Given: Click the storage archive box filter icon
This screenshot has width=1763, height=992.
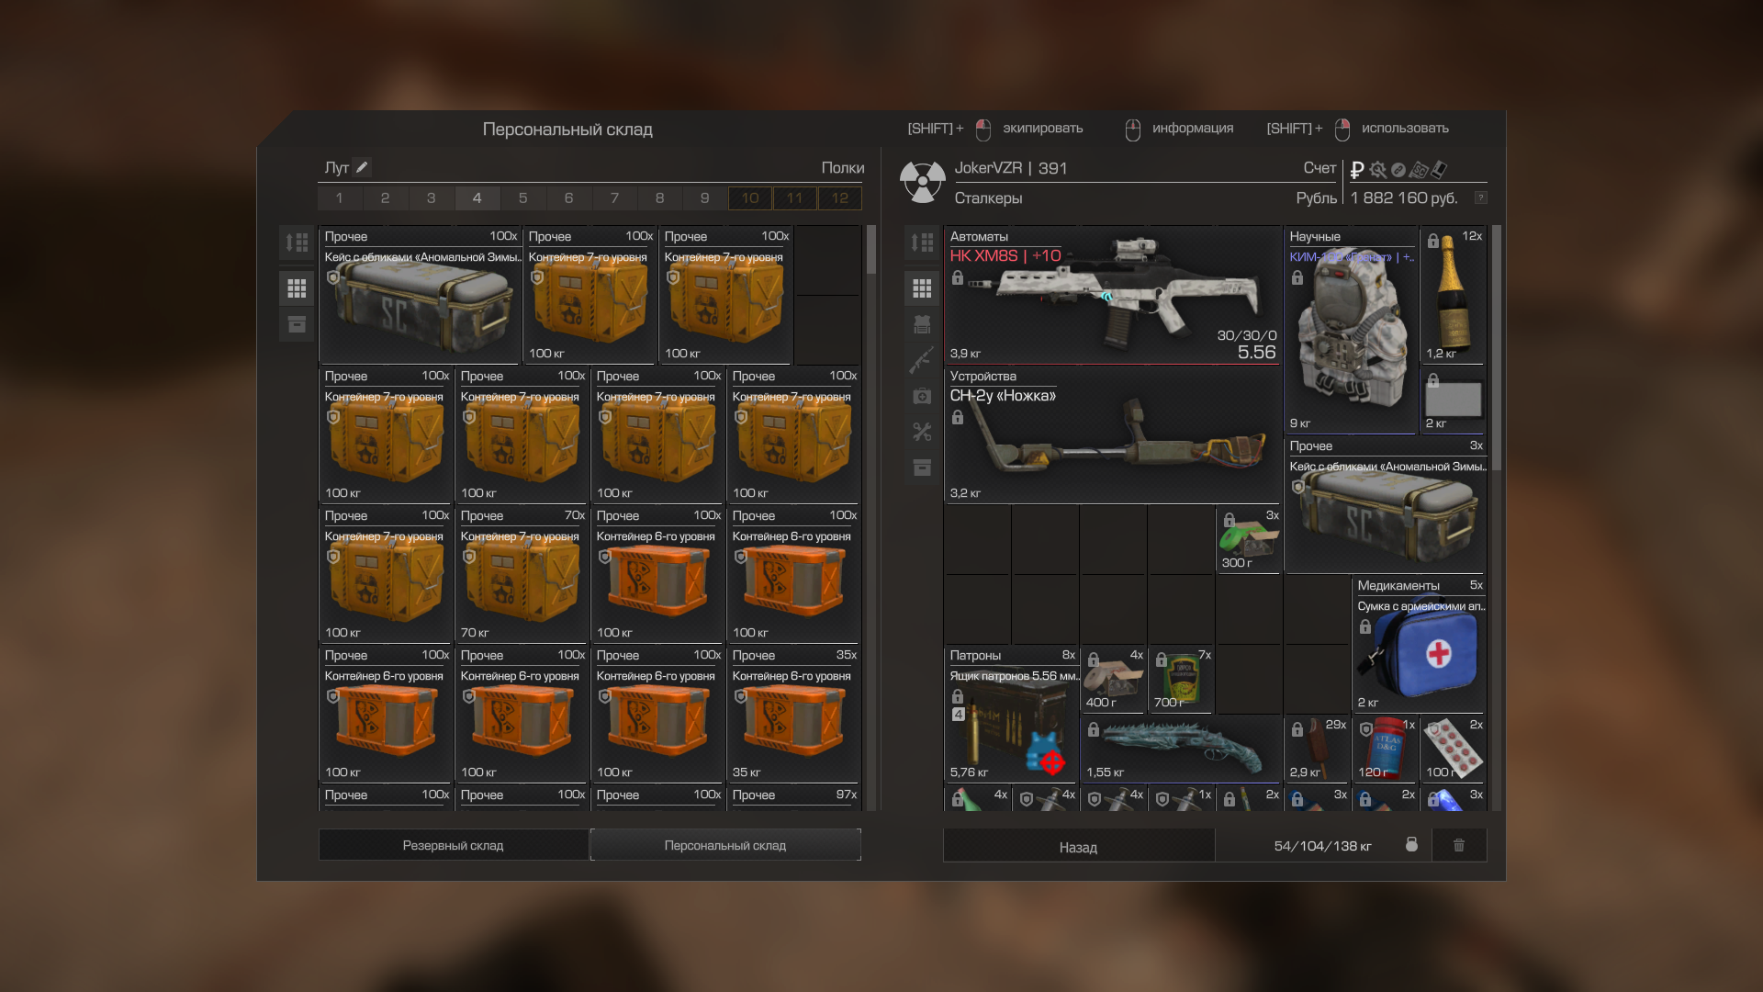Looking at the screenshot, I should click(297, 324).
